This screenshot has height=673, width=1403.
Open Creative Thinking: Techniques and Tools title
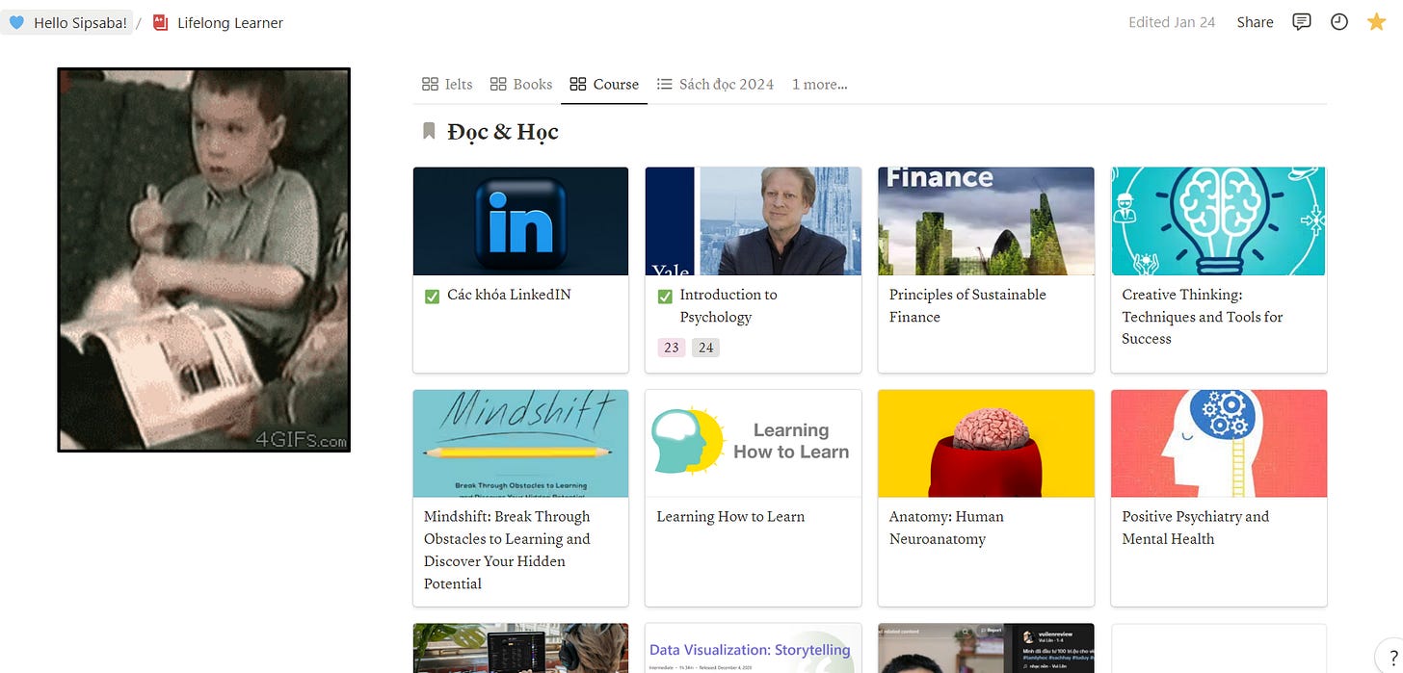(x=1203, y=317)
